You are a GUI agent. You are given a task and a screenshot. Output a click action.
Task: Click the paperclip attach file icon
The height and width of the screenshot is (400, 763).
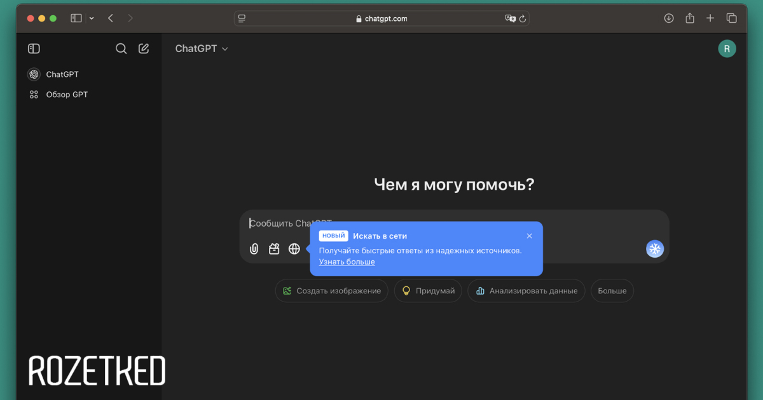click(x=254, y=249)
